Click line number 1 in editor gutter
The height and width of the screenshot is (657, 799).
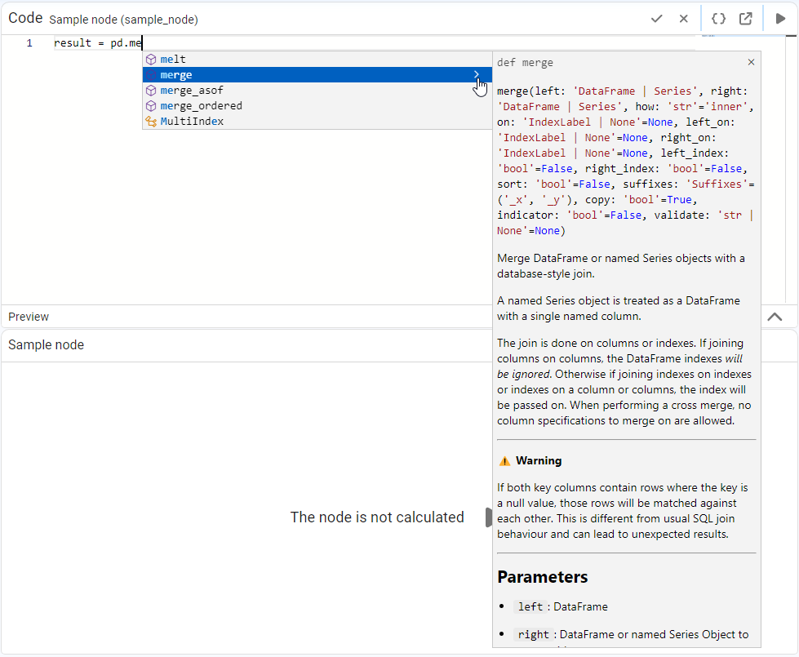tap(29, 43)
